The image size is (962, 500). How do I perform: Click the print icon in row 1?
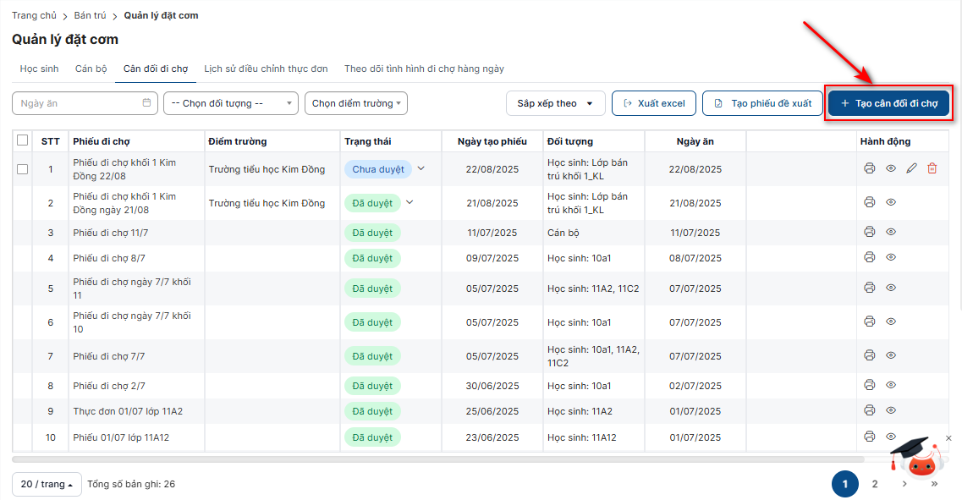pyautogui.click(x=869, y=168)
